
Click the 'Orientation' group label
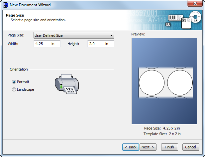tap(19, 69)
